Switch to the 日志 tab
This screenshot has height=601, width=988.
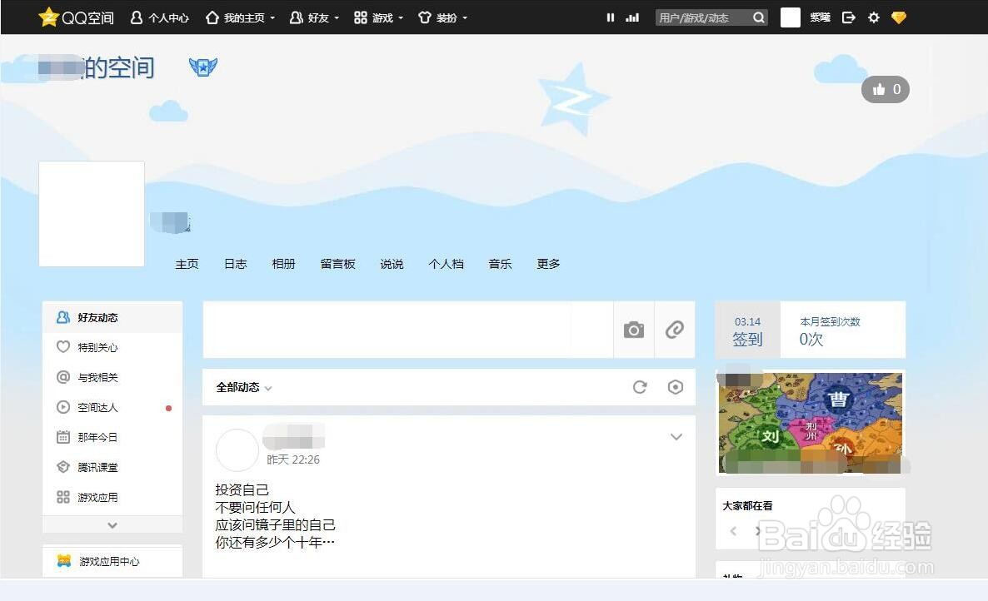point(236,264)
